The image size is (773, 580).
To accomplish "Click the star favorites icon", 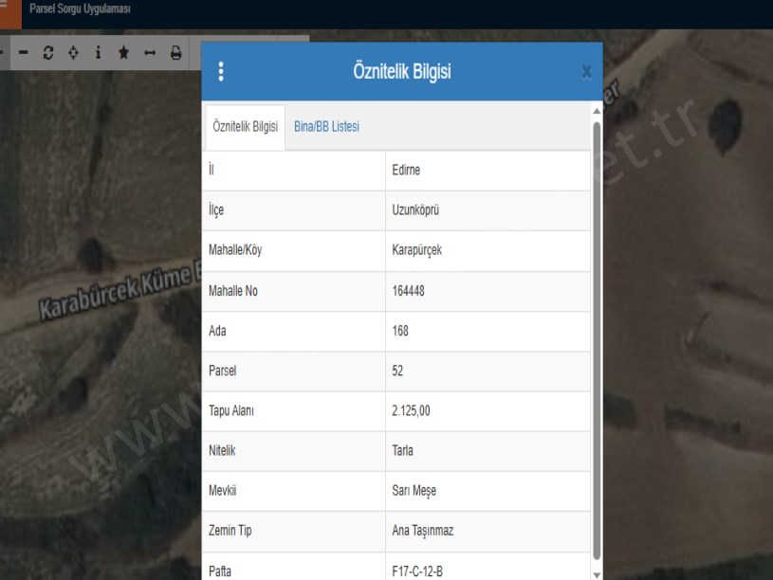I will (x=123, y=53).
